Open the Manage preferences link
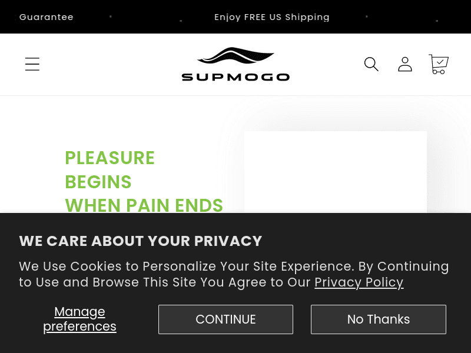Screen dimensions: 471x353 point(79,319)
